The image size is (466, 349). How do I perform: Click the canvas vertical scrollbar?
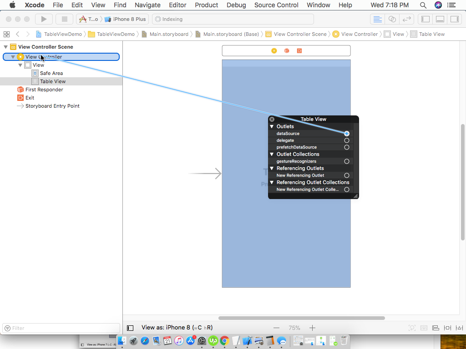pyautogui.click(x=462, y=182)
